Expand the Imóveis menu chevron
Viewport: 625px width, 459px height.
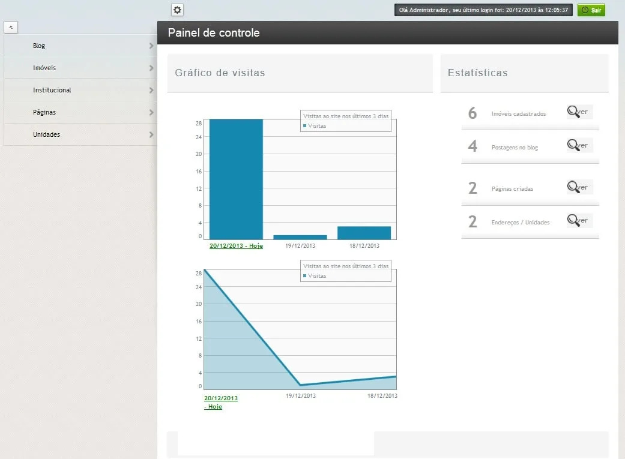coord(151,68)
